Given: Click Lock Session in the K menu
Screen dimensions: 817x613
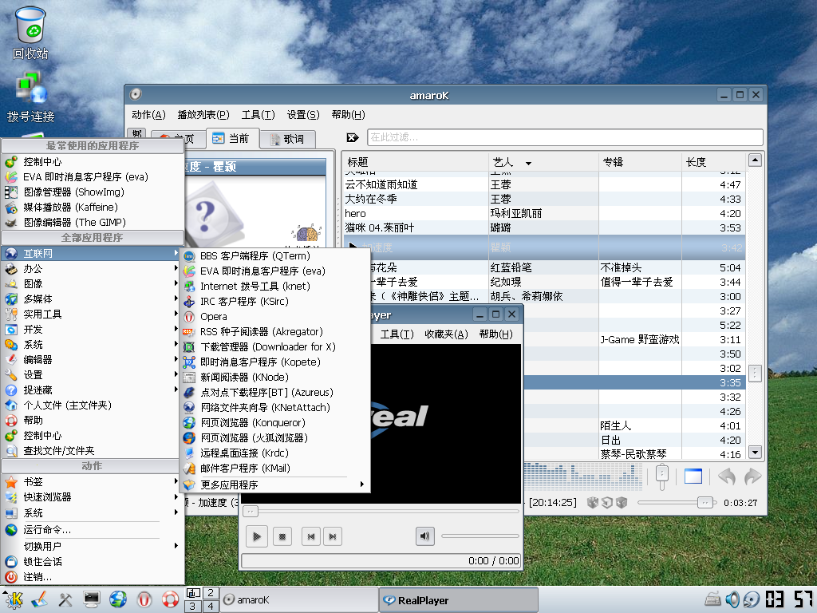Looking at the screenshot, I should click(x=93, y=562).
